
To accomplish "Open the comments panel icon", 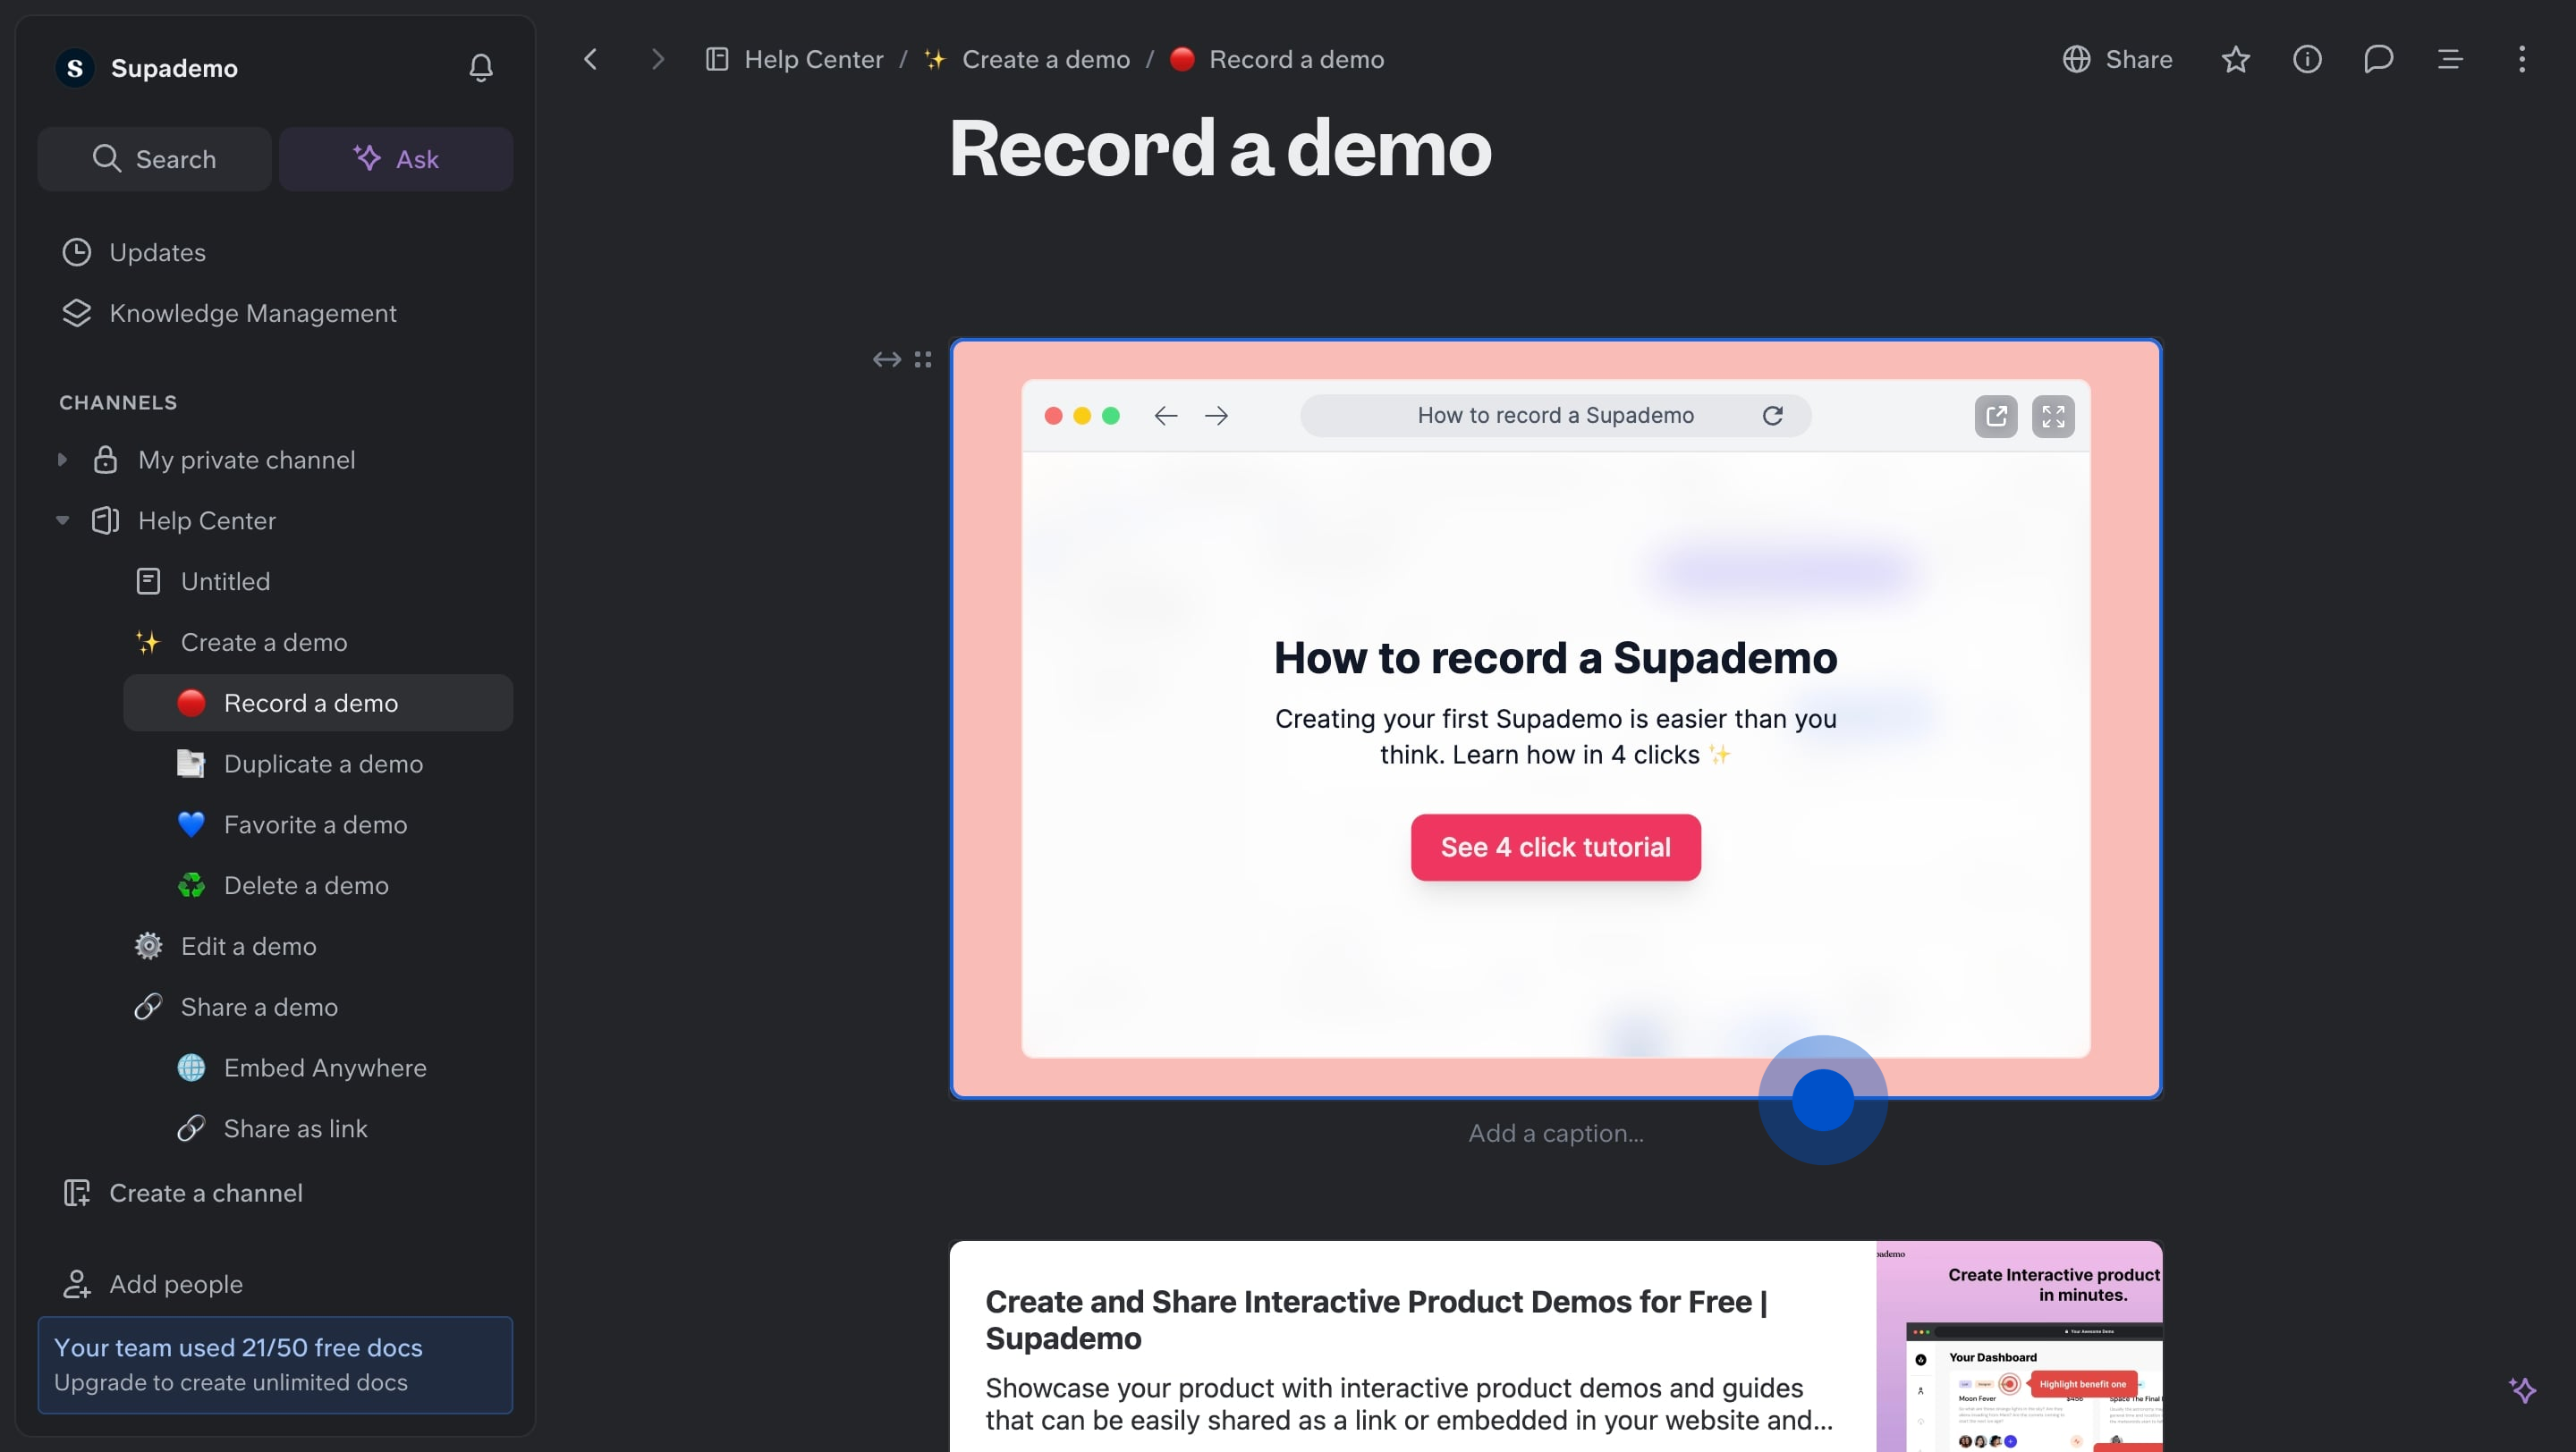I will click(x=2378, y=60).
